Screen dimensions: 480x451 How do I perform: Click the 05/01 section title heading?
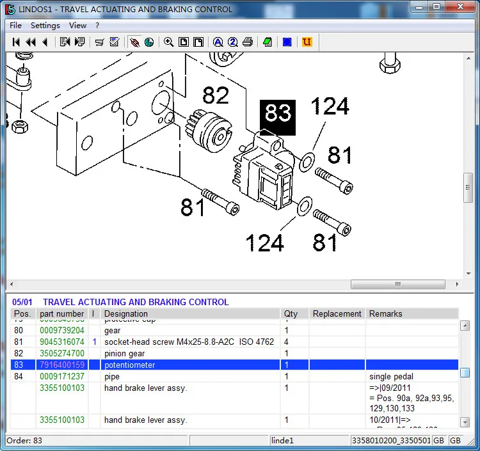tap(120, 302)
